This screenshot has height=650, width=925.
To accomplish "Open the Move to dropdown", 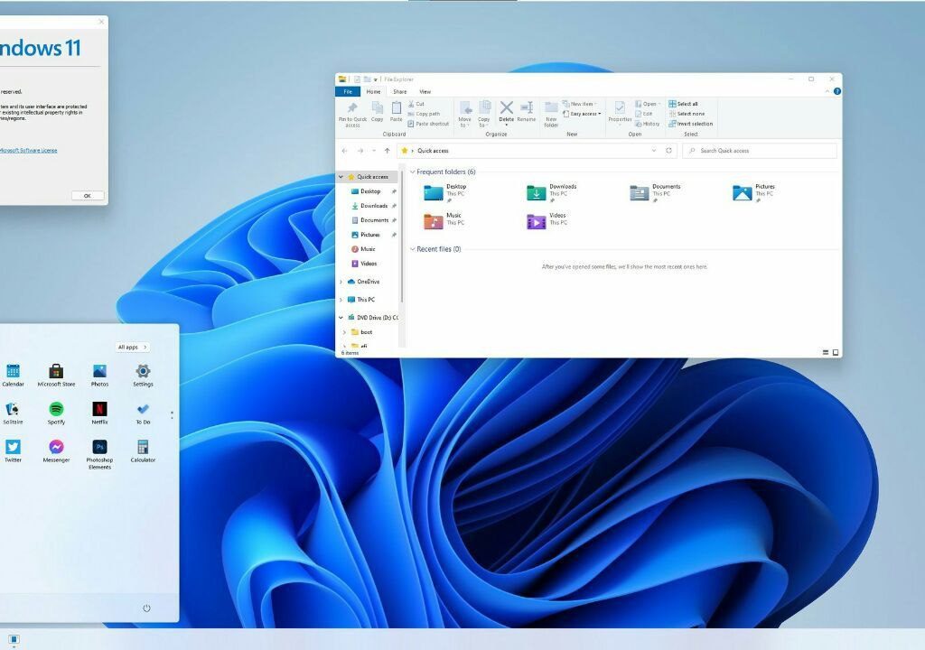I will point(465,122).
